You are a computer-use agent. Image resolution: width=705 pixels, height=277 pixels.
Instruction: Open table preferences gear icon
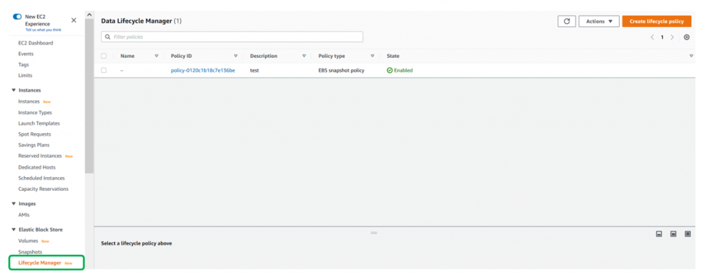(686, 37)
